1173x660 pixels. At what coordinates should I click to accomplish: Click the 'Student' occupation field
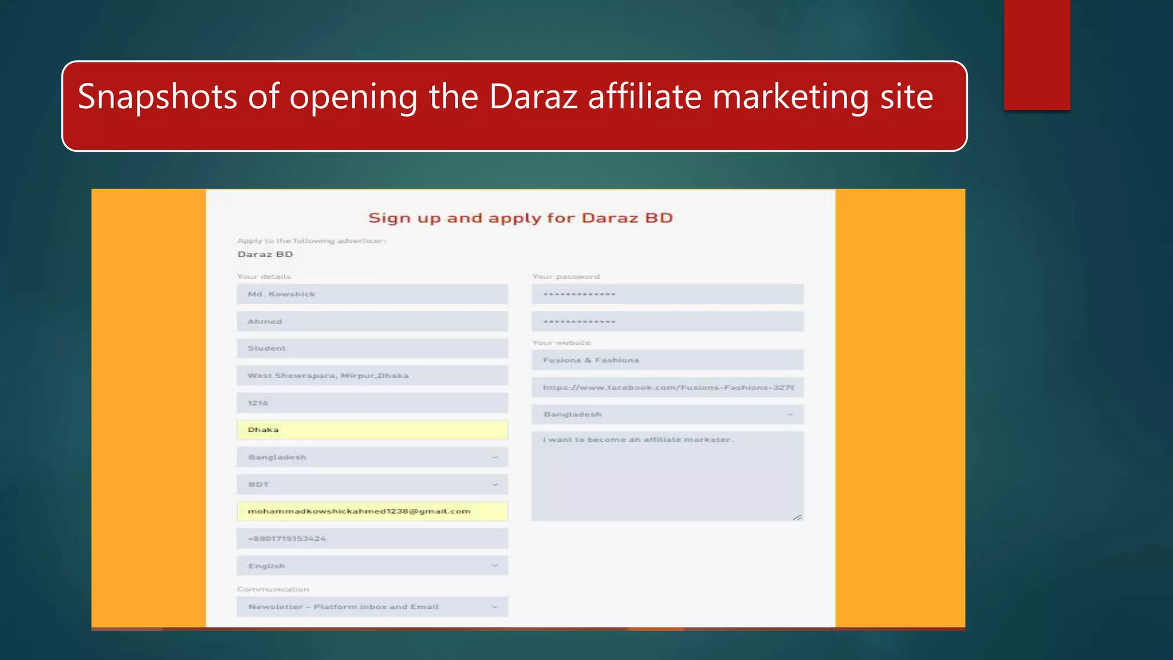372,348
